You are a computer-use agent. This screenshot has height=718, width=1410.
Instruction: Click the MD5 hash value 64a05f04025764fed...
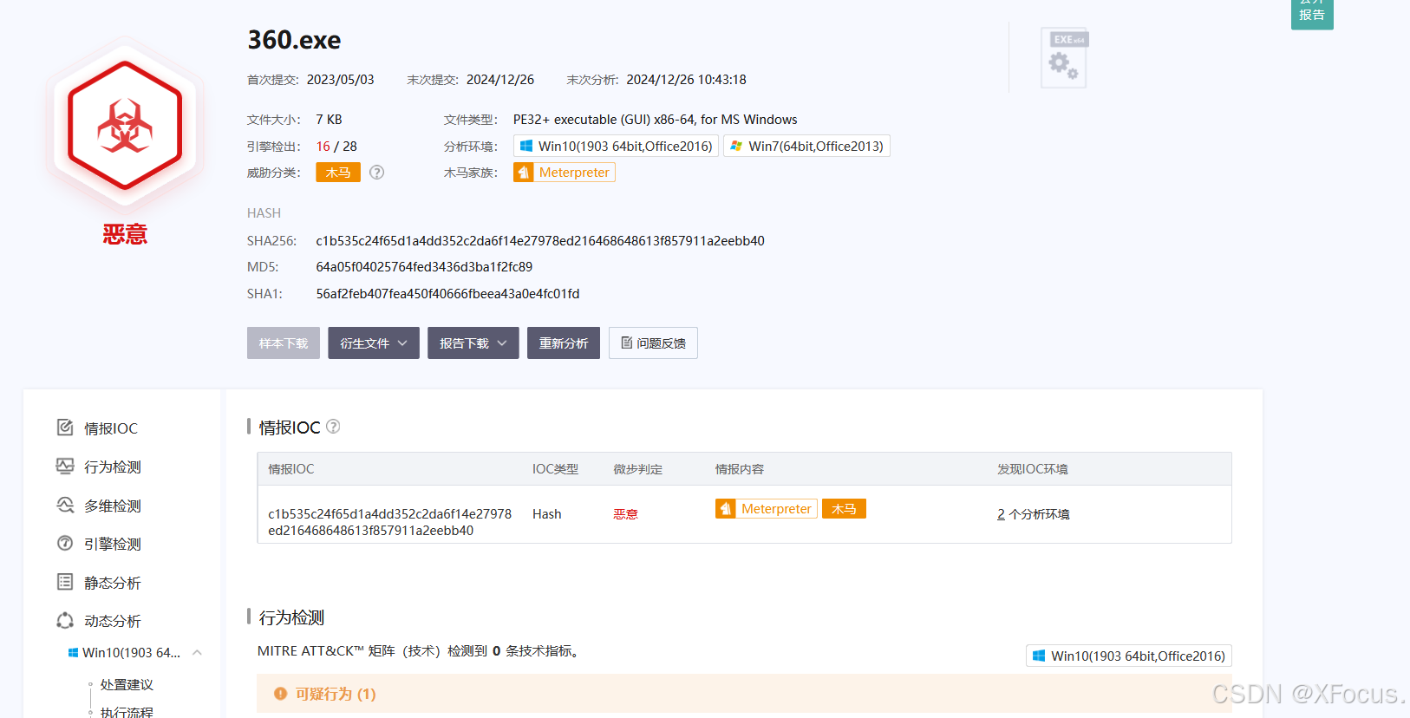click(424, 267)
